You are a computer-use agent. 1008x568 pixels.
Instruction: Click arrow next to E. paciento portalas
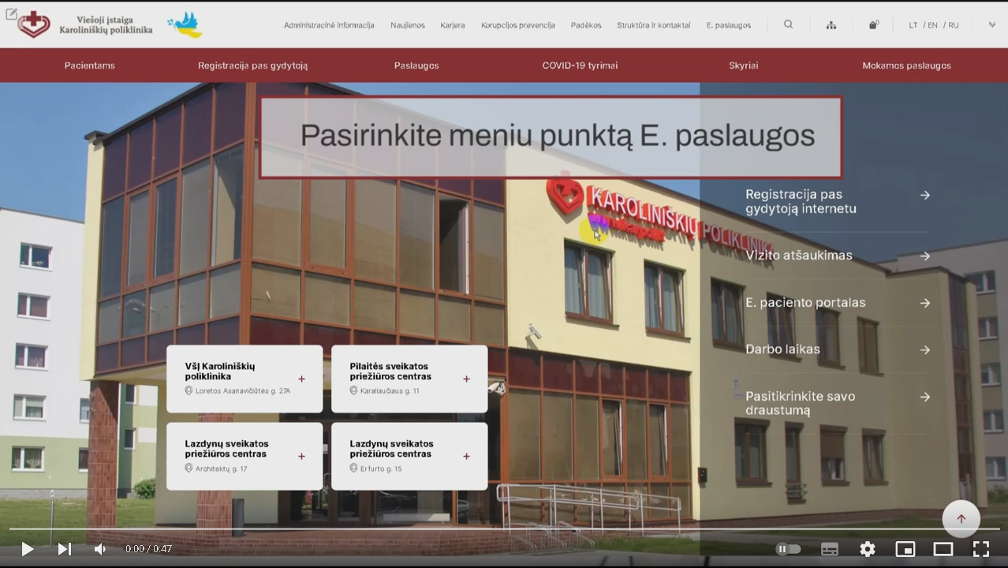pyautogui.click(x=925, y=303)
